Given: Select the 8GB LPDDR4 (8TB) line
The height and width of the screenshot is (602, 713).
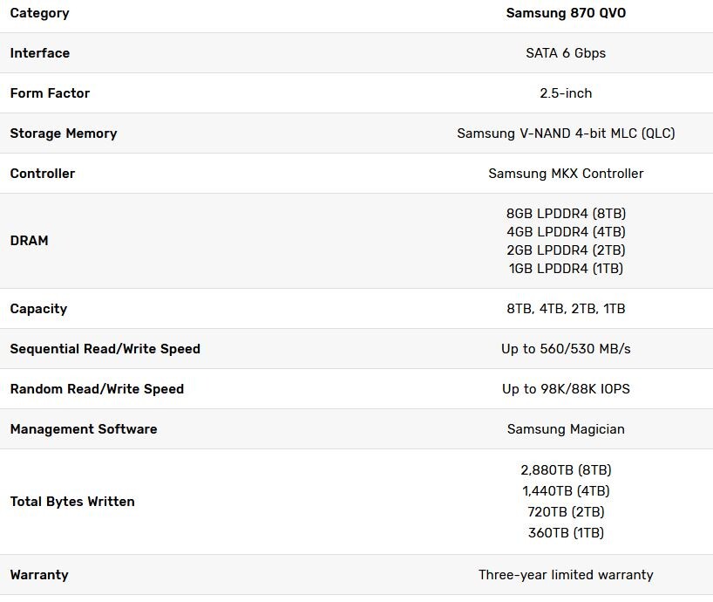Looking at the screenshot, I should [566, 214].
